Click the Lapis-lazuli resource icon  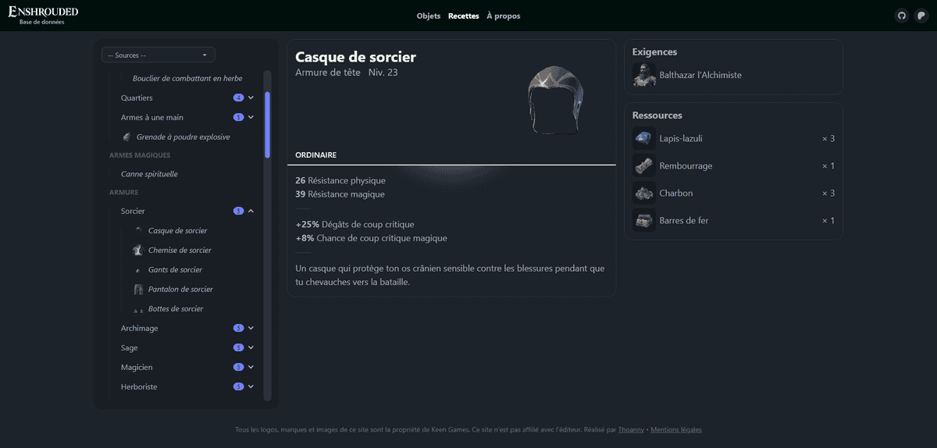(643, 138)
